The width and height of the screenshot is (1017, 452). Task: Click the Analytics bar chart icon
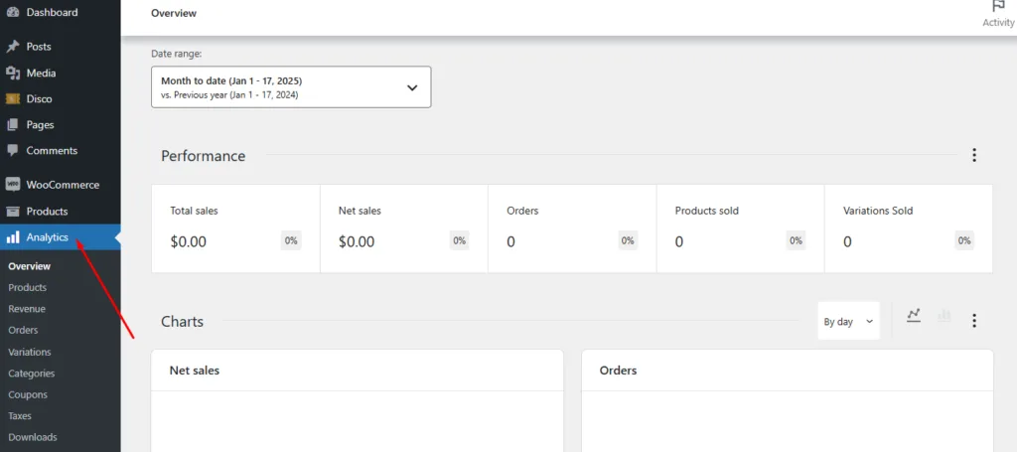[12, 237]
